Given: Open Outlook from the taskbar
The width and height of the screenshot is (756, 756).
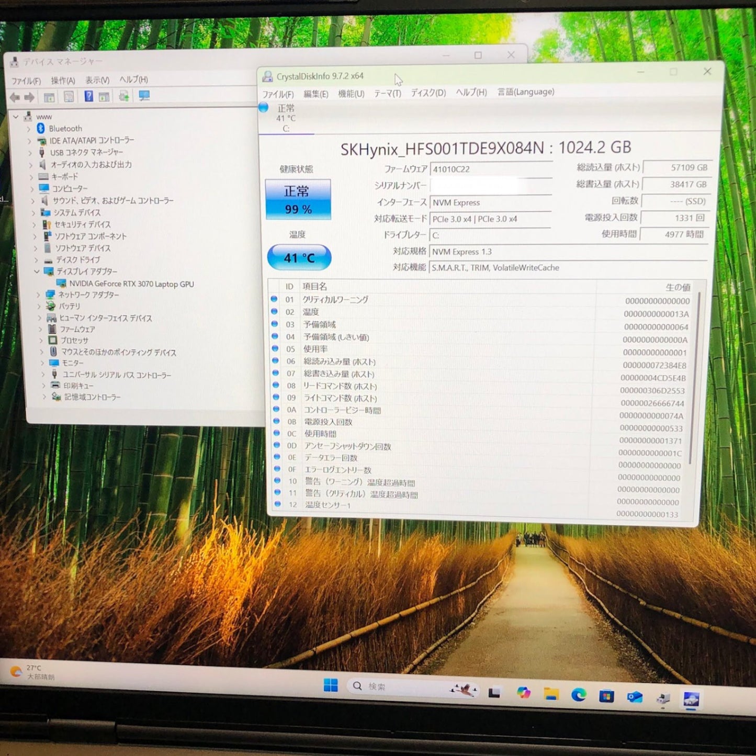Looking at the screenshot, I should pos(635,697).
